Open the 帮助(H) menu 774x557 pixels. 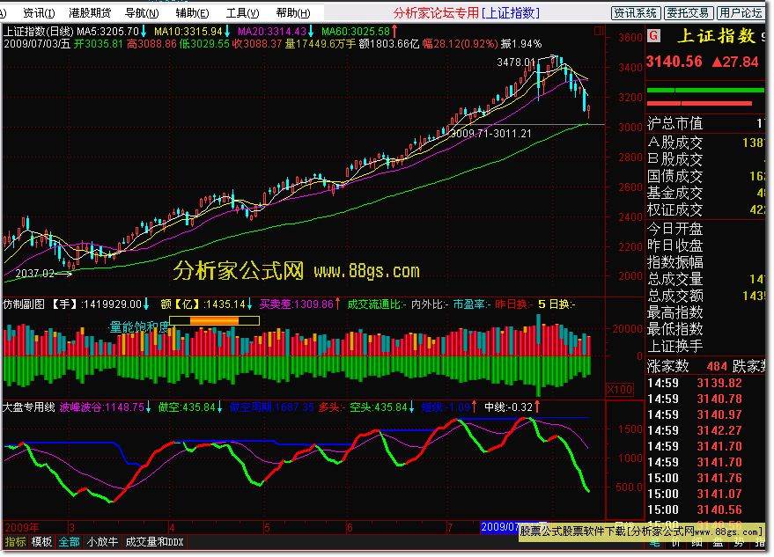tap(293, 13)
